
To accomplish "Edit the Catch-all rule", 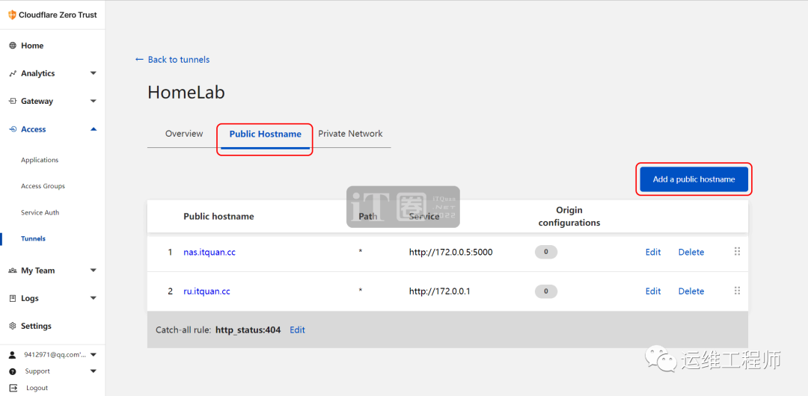I will 297,330.
